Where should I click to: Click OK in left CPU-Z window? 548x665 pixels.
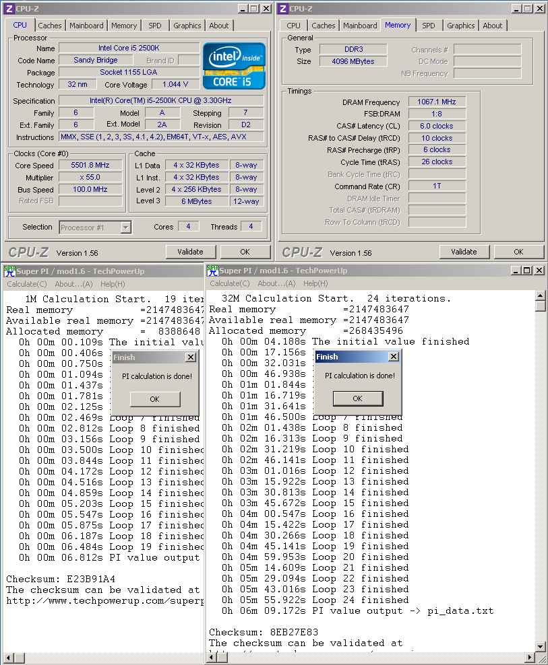point(245,252)
